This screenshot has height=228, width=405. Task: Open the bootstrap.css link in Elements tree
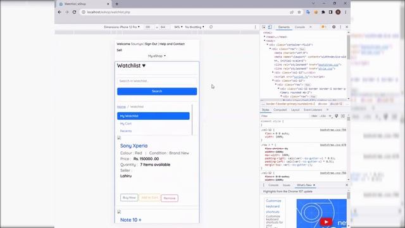point(328,65)
